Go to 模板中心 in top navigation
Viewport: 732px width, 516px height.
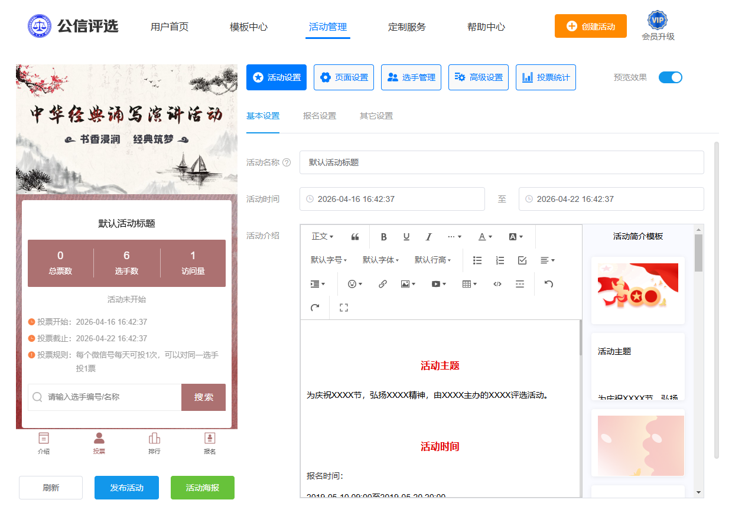coord(249,27)
